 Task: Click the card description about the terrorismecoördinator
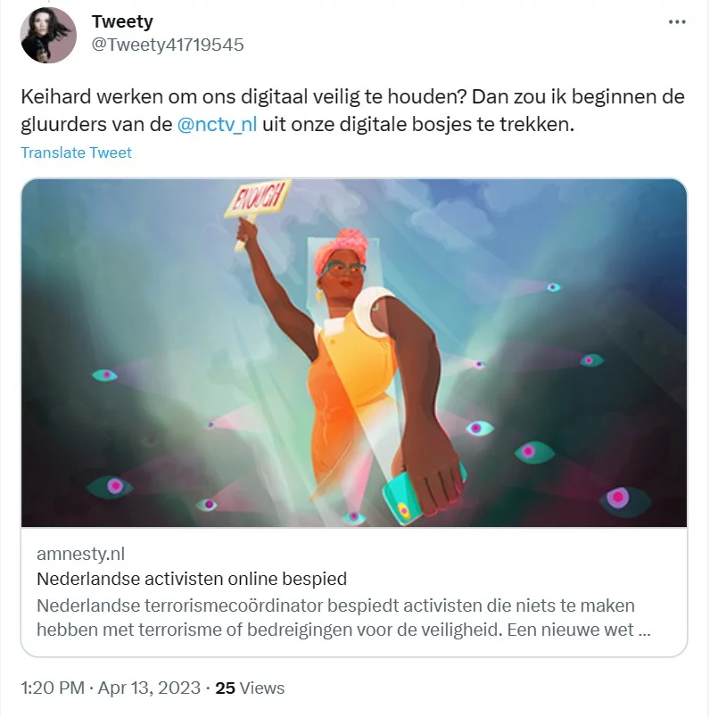(343, 617)
